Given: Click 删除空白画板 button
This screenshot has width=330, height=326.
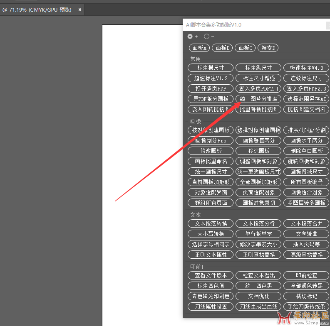Looking at the screenshot, I should pos(306,151).
